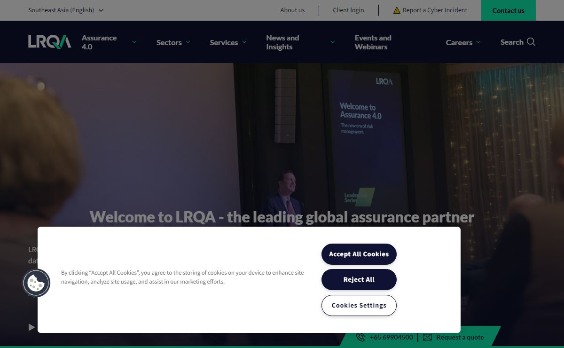Click the green Contact us button
Screen dimensions: 564x348
coord(509,10)
